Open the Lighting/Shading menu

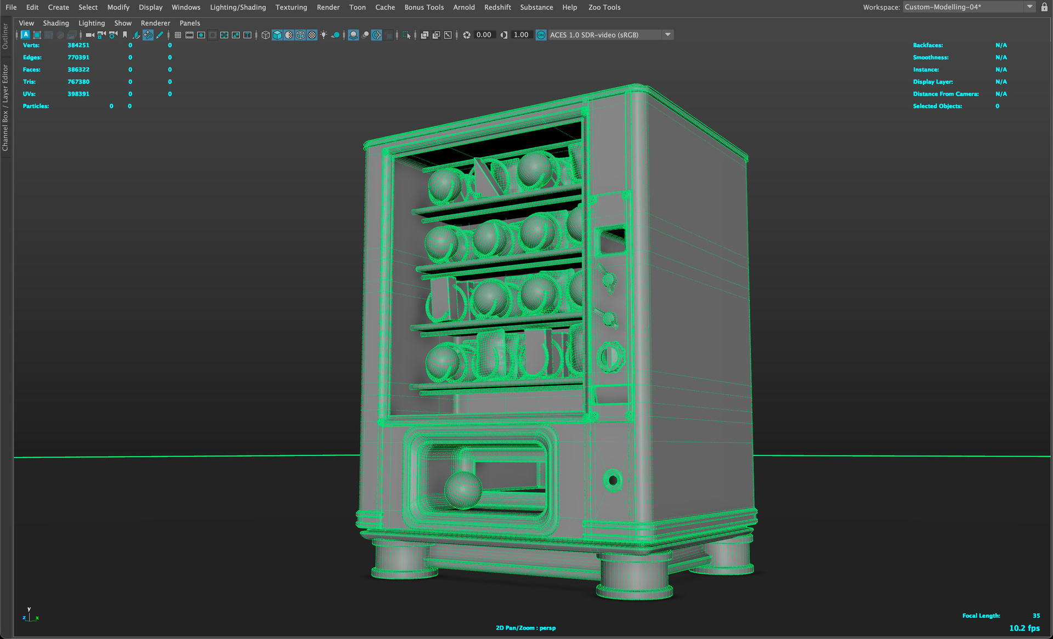point(238,7)
